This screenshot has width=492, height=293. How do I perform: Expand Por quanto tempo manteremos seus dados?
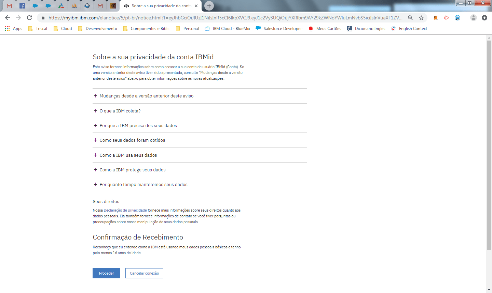coord(200,184)
